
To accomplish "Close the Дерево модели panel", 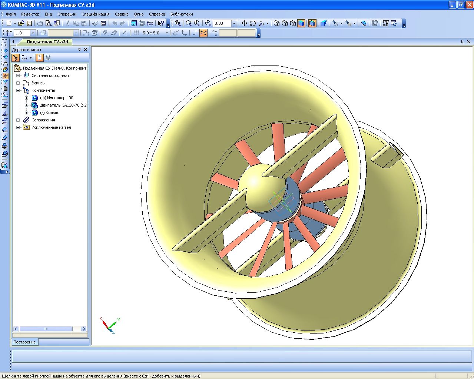I will pos(86,50).
